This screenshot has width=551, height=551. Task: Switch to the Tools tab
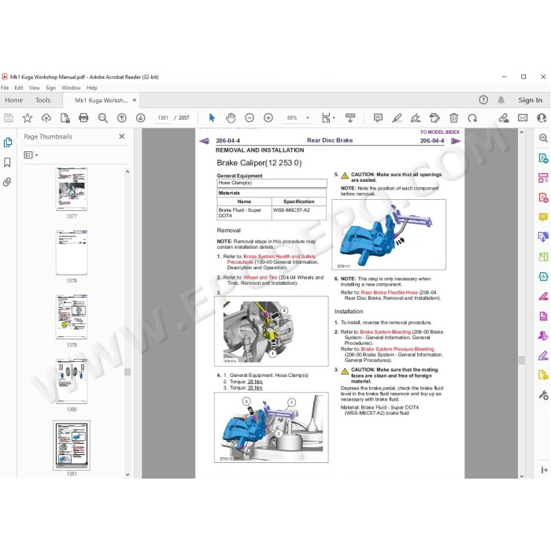(x=43, y=100)
